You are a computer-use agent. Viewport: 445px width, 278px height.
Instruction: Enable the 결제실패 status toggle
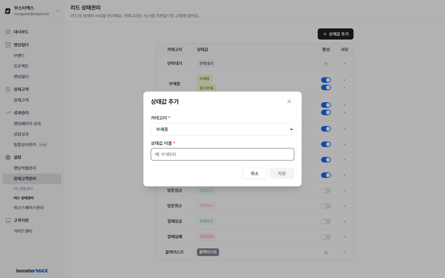(x=326, y=237)
